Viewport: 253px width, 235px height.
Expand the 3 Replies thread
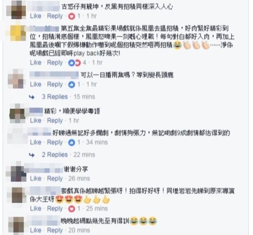coord(55,97)
